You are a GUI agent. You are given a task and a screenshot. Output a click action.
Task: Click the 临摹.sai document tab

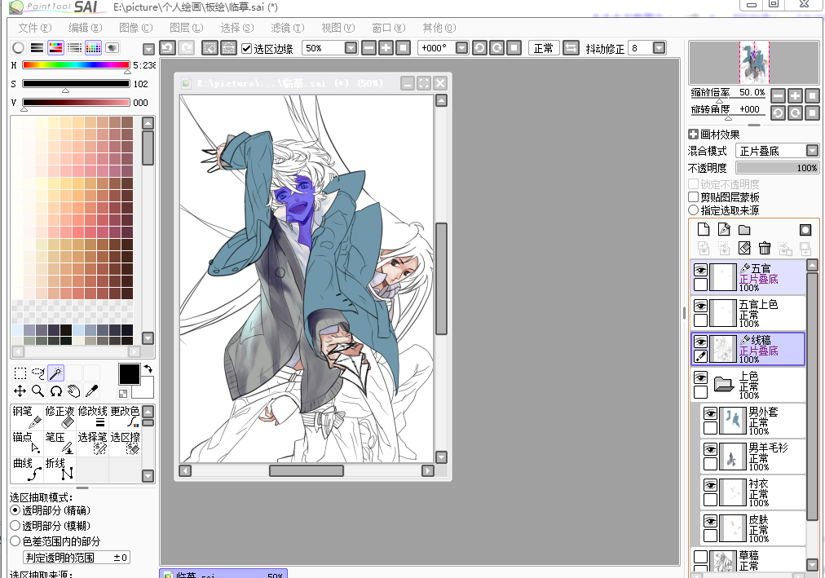coord(223,573)
